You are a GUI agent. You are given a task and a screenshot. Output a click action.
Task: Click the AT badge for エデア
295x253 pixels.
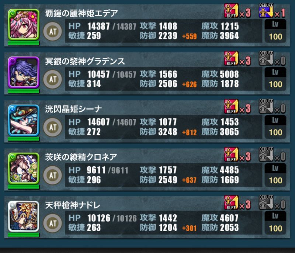click(x=53, y=31)
